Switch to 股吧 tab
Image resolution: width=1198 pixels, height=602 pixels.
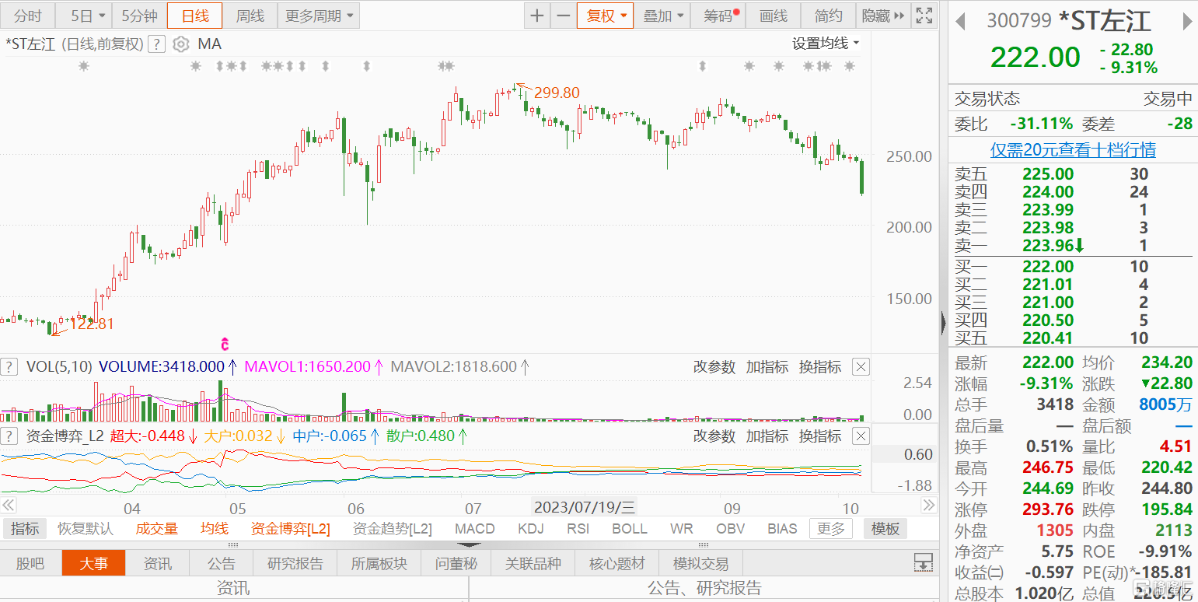[x=30, y=563]
